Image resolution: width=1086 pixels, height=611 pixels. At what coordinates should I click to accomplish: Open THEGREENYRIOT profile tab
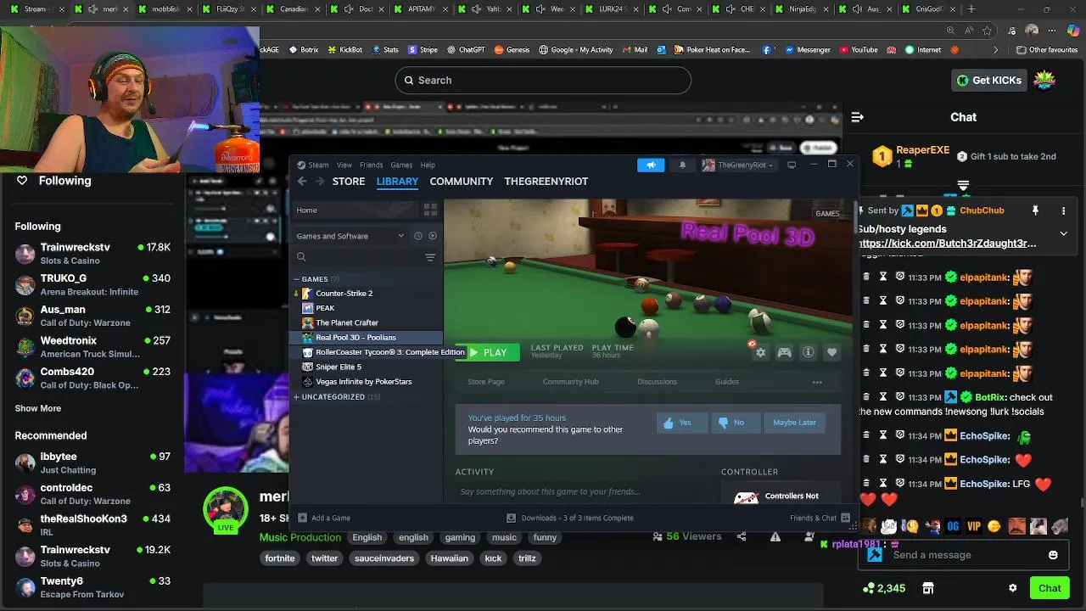[x=546, y=181]
